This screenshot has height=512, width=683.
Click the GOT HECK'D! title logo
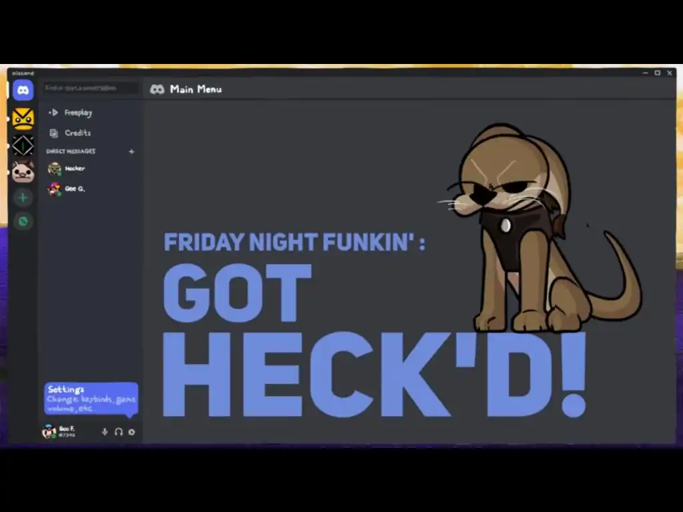(375, 341)
